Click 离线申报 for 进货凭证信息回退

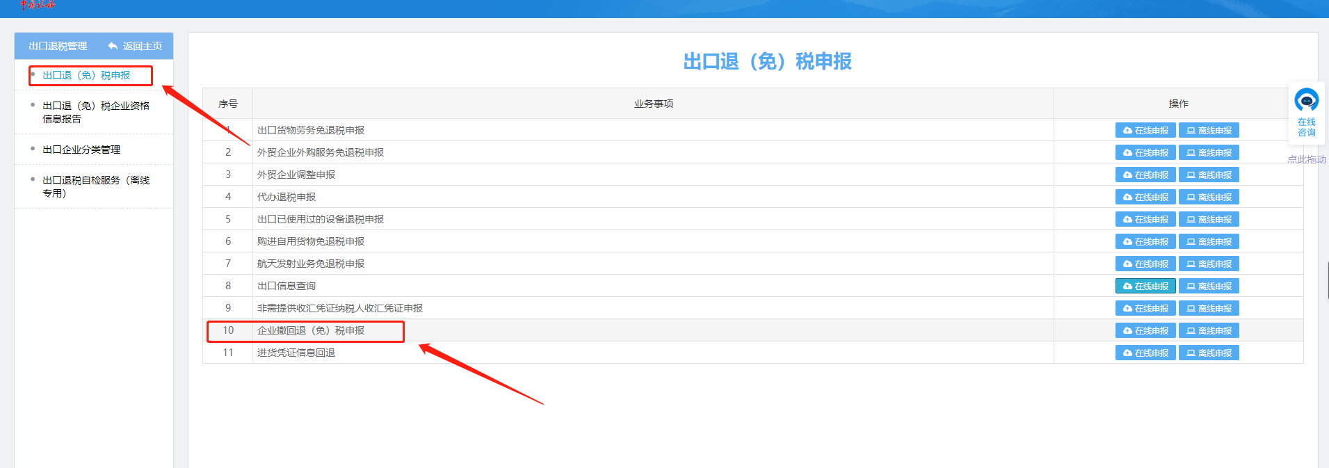click(1208, 353)
